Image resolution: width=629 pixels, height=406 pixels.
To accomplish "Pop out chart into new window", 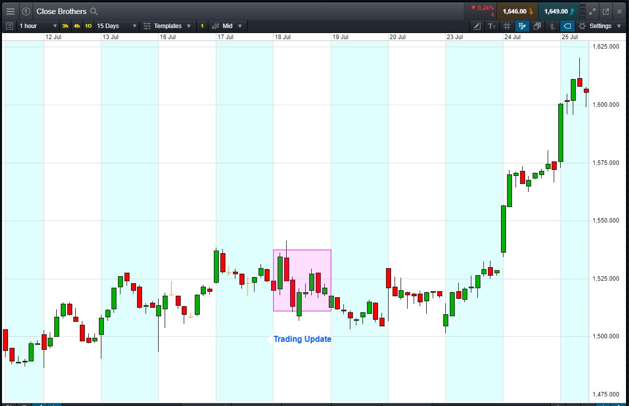I will pos(606,11).
